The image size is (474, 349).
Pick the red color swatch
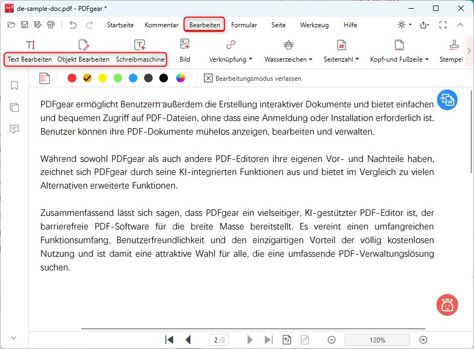coord(72,79)
